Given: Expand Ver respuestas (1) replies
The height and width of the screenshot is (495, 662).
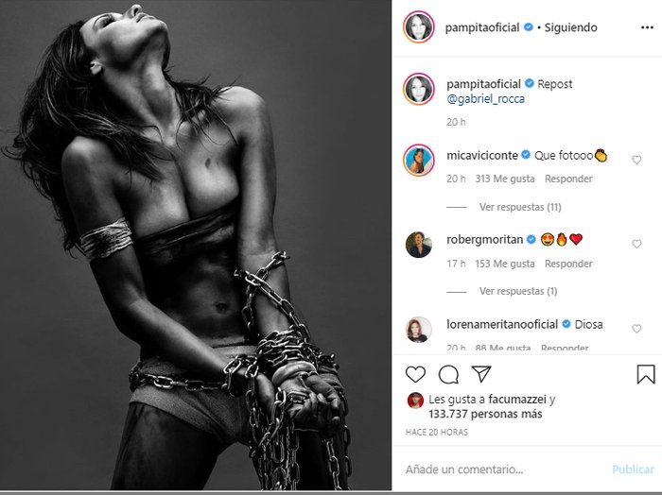Looking at the screenshot, I should (518, 291).
